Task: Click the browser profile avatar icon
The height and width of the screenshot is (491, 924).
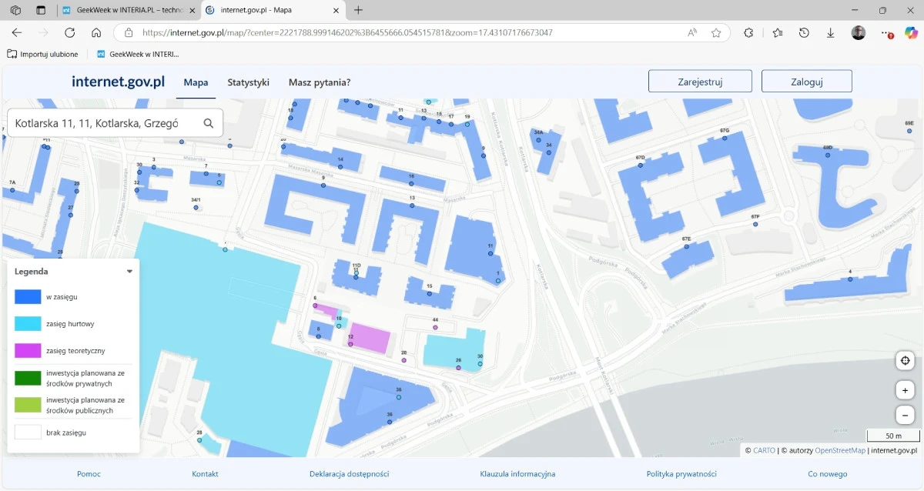Action: pos(858,33)
